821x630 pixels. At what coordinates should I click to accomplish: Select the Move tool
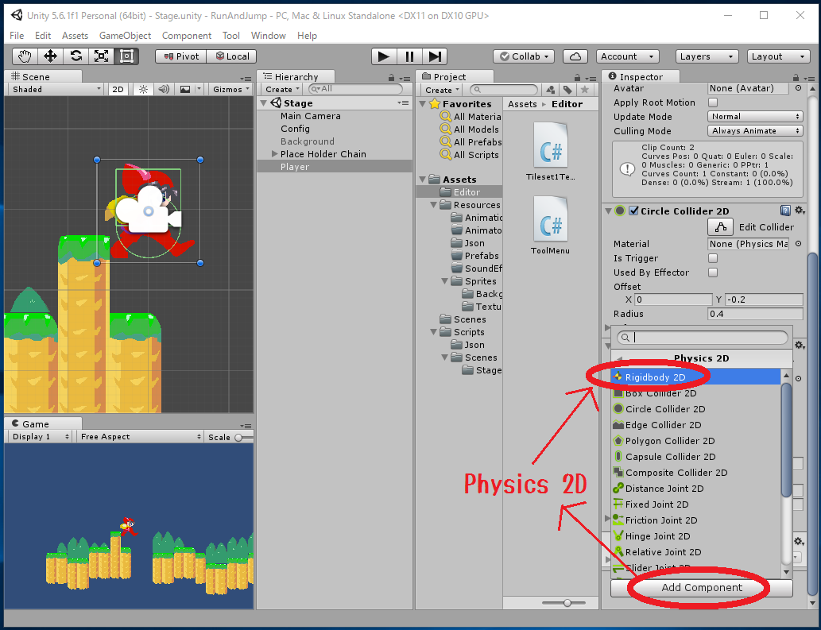point(50,56)
